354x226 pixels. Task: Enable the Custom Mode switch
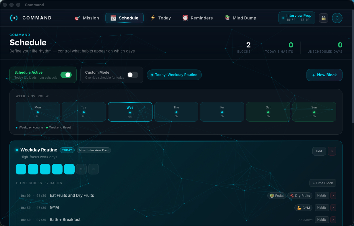tap(133, 75)
